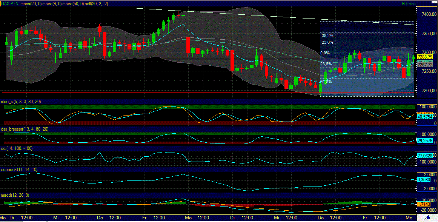Select the 7267,72 price marker

tap(425, 65)
